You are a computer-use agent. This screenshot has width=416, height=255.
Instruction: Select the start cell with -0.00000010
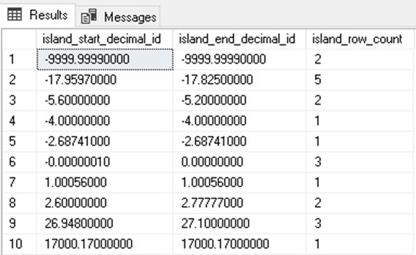[105, 162]
